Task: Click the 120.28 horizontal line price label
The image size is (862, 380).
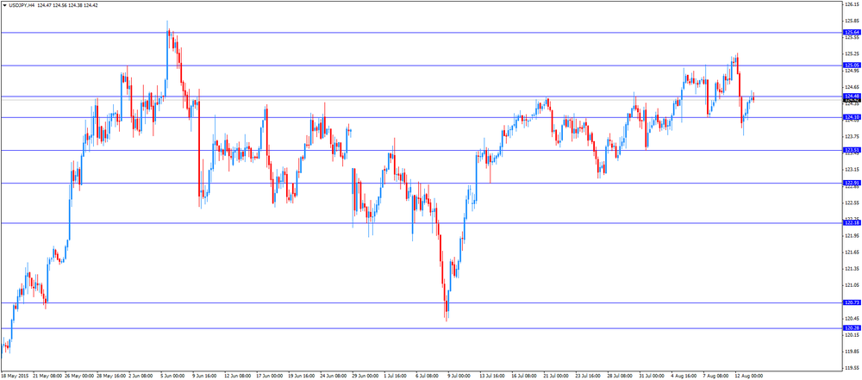Action: coord(852,328)
